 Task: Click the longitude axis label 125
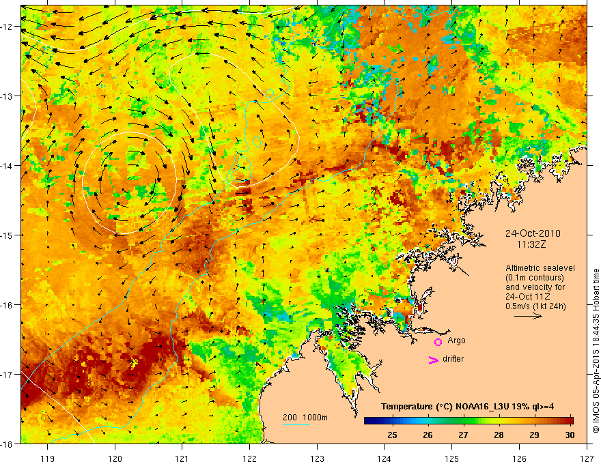[452, 459]
